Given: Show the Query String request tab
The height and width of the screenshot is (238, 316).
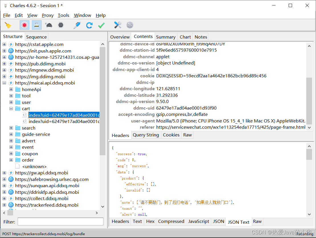Looking at the screenshot, I should 146,135.
